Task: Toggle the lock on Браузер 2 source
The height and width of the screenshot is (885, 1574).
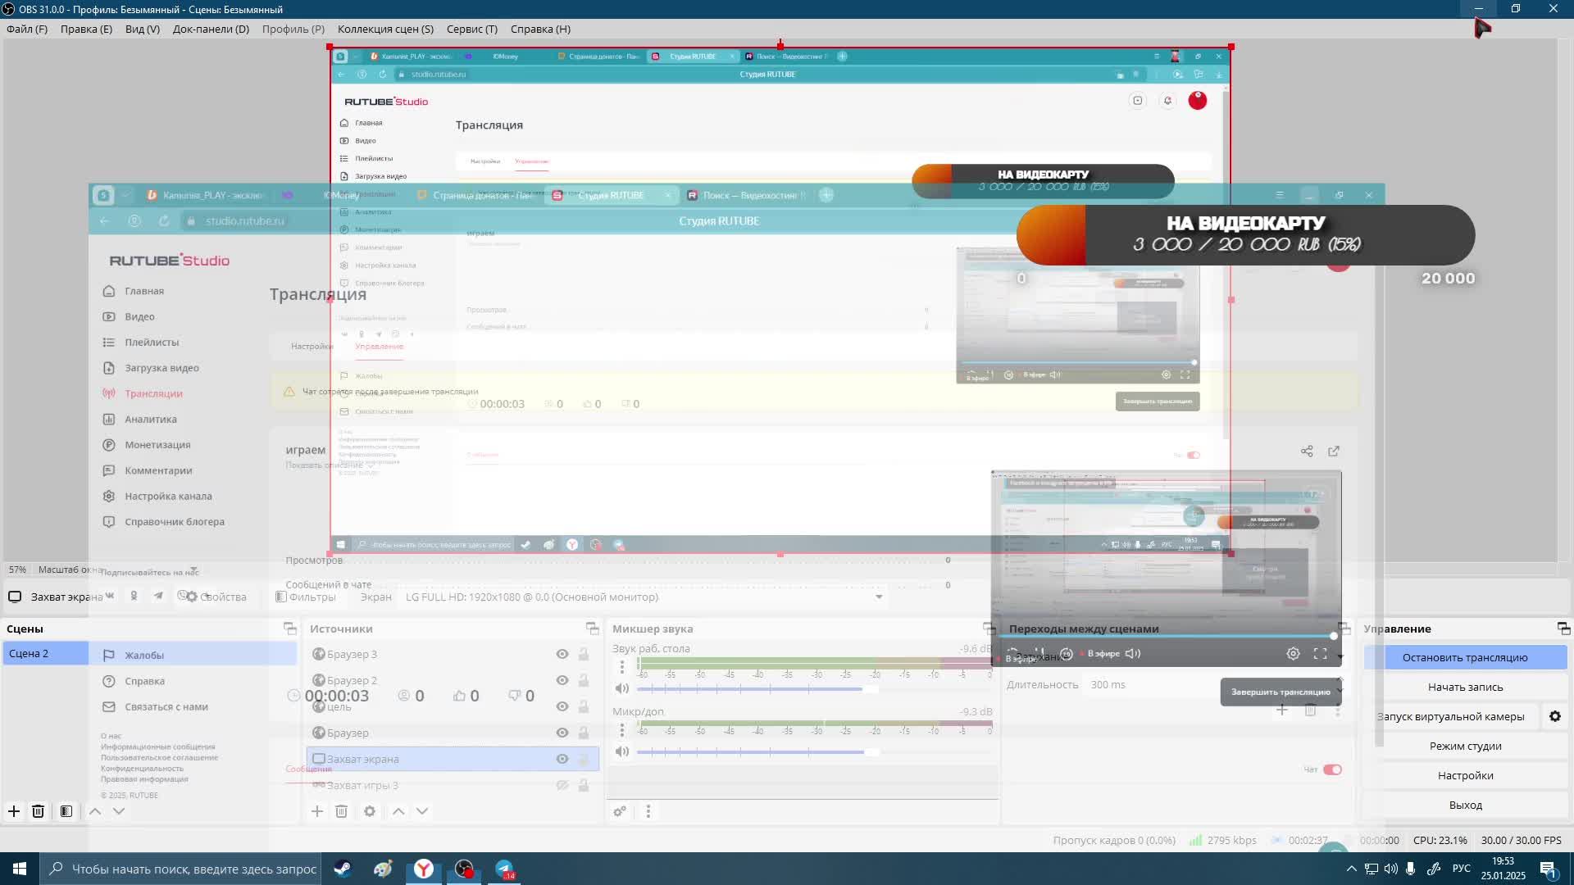Action: pyautogui.click(x=584, y=680)
